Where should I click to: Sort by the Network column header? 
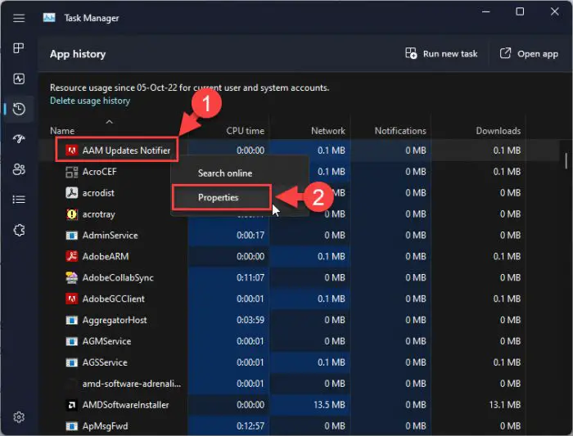tap(327, 131)
